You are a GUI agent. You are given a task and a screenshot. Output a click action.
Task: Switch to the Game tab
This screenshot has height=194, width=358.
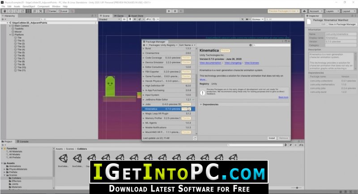[119, 16]
